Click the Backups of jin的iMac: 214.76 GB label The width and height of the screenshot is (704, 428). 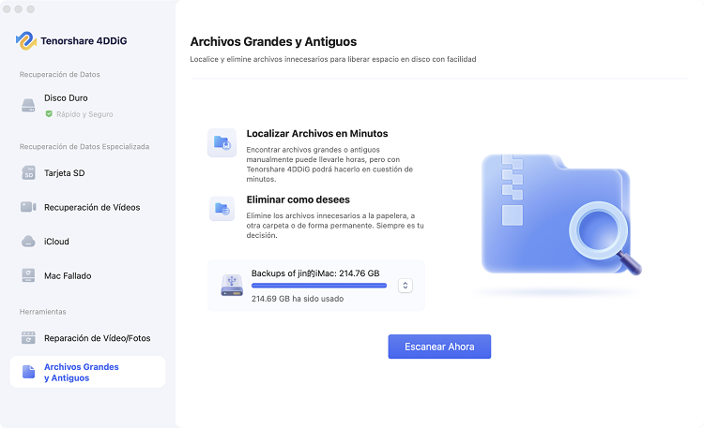click(x=315, y=273)
